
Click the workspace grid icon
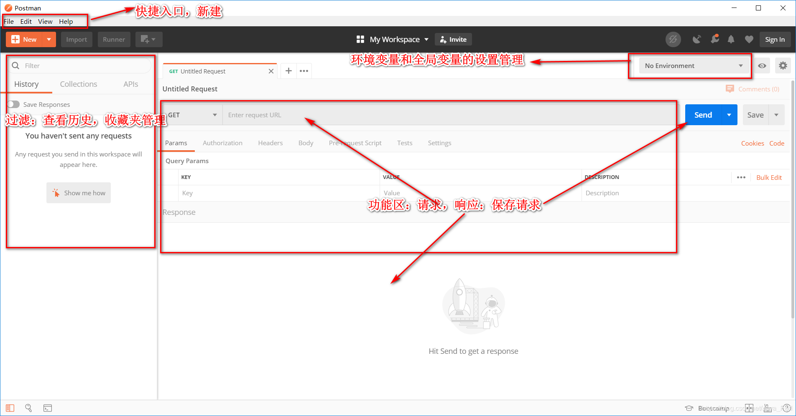click(360, 39)
